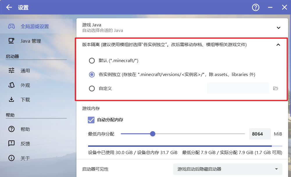Collapse the 版本隔离 section
This screenshot has width=291, height=177.
[x=278, y=45]
